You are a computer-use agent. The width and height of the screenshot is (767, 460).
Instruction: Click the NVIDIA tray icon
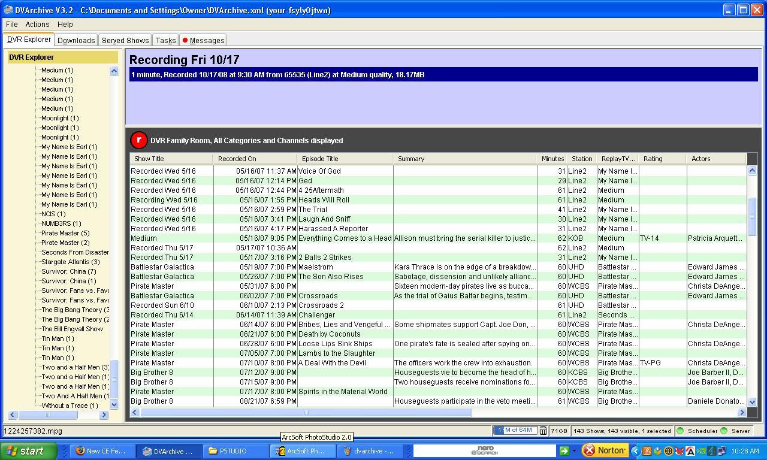point(700,451)
